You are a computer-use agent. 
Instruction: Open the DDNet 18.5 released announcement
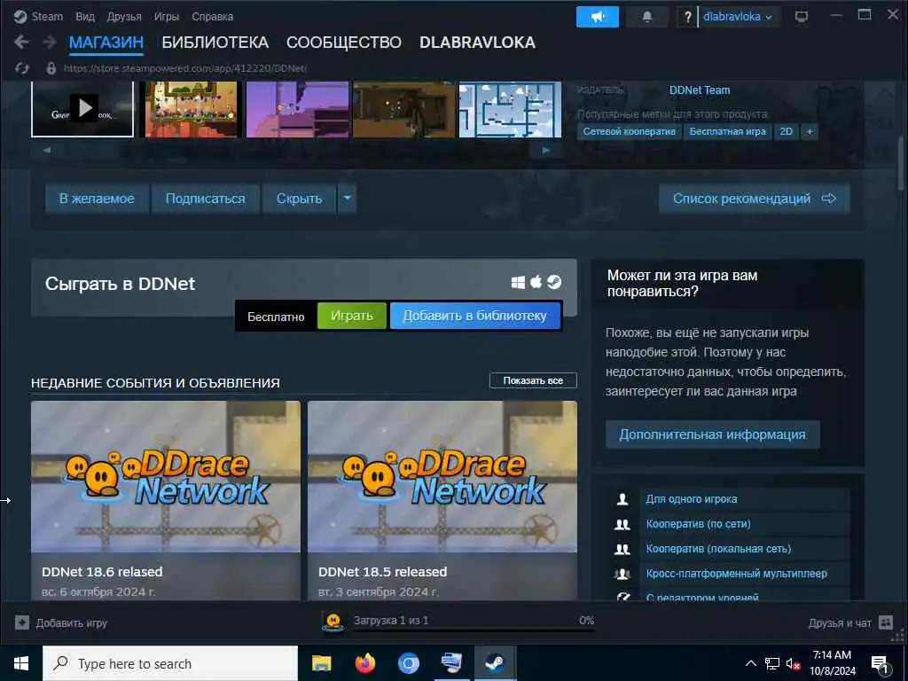[x=442, y=502]
